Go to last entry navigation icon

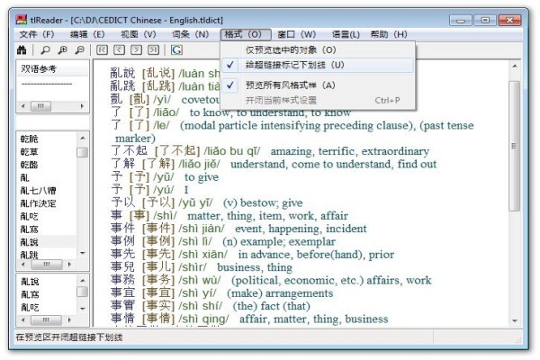153,50
